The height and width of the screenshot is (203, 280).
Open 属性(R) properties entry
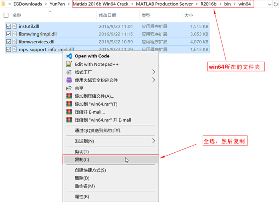click(x=110, y=197)
